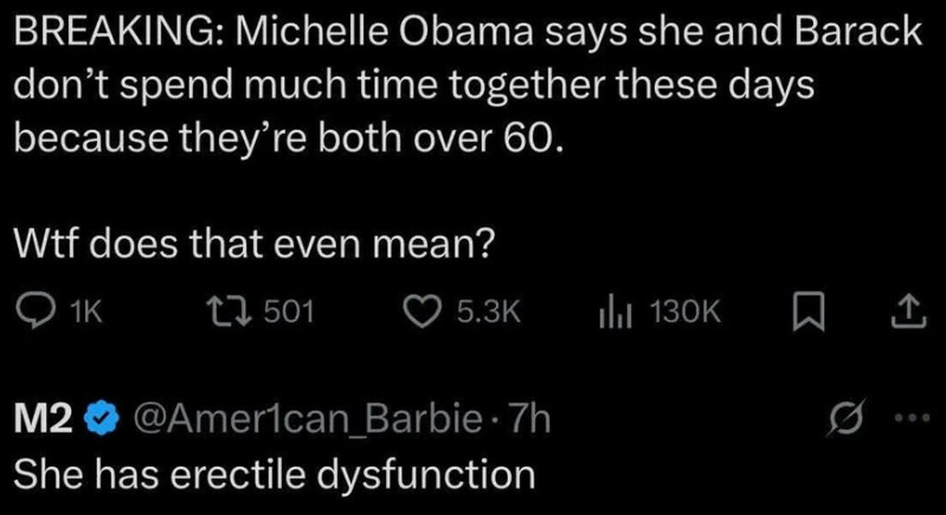View the 1K replies count
946x515 pixels.
(87, 313)
